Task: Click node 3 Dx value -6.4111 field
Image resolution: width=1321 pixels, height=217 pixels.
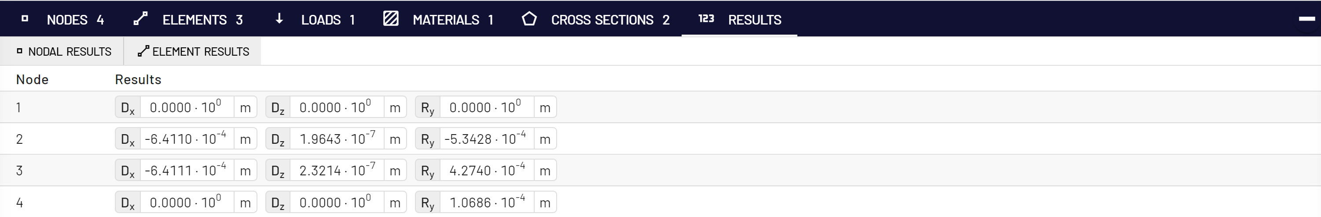Action: click(x=187, y=171)
